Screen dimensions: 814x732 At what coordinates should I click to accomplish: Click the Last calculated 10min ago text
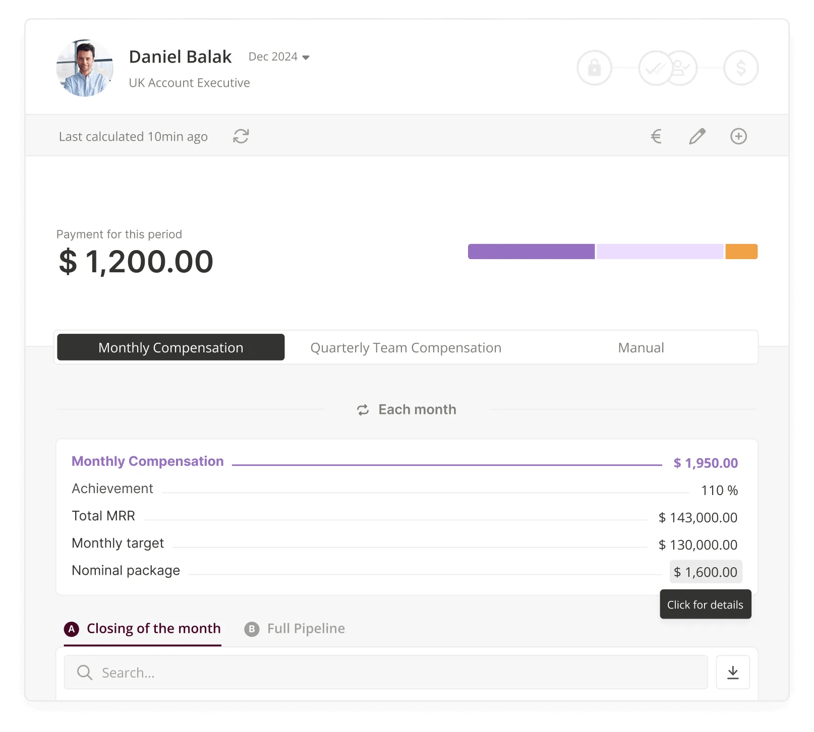pyautogui.click(x=133, y=137)
